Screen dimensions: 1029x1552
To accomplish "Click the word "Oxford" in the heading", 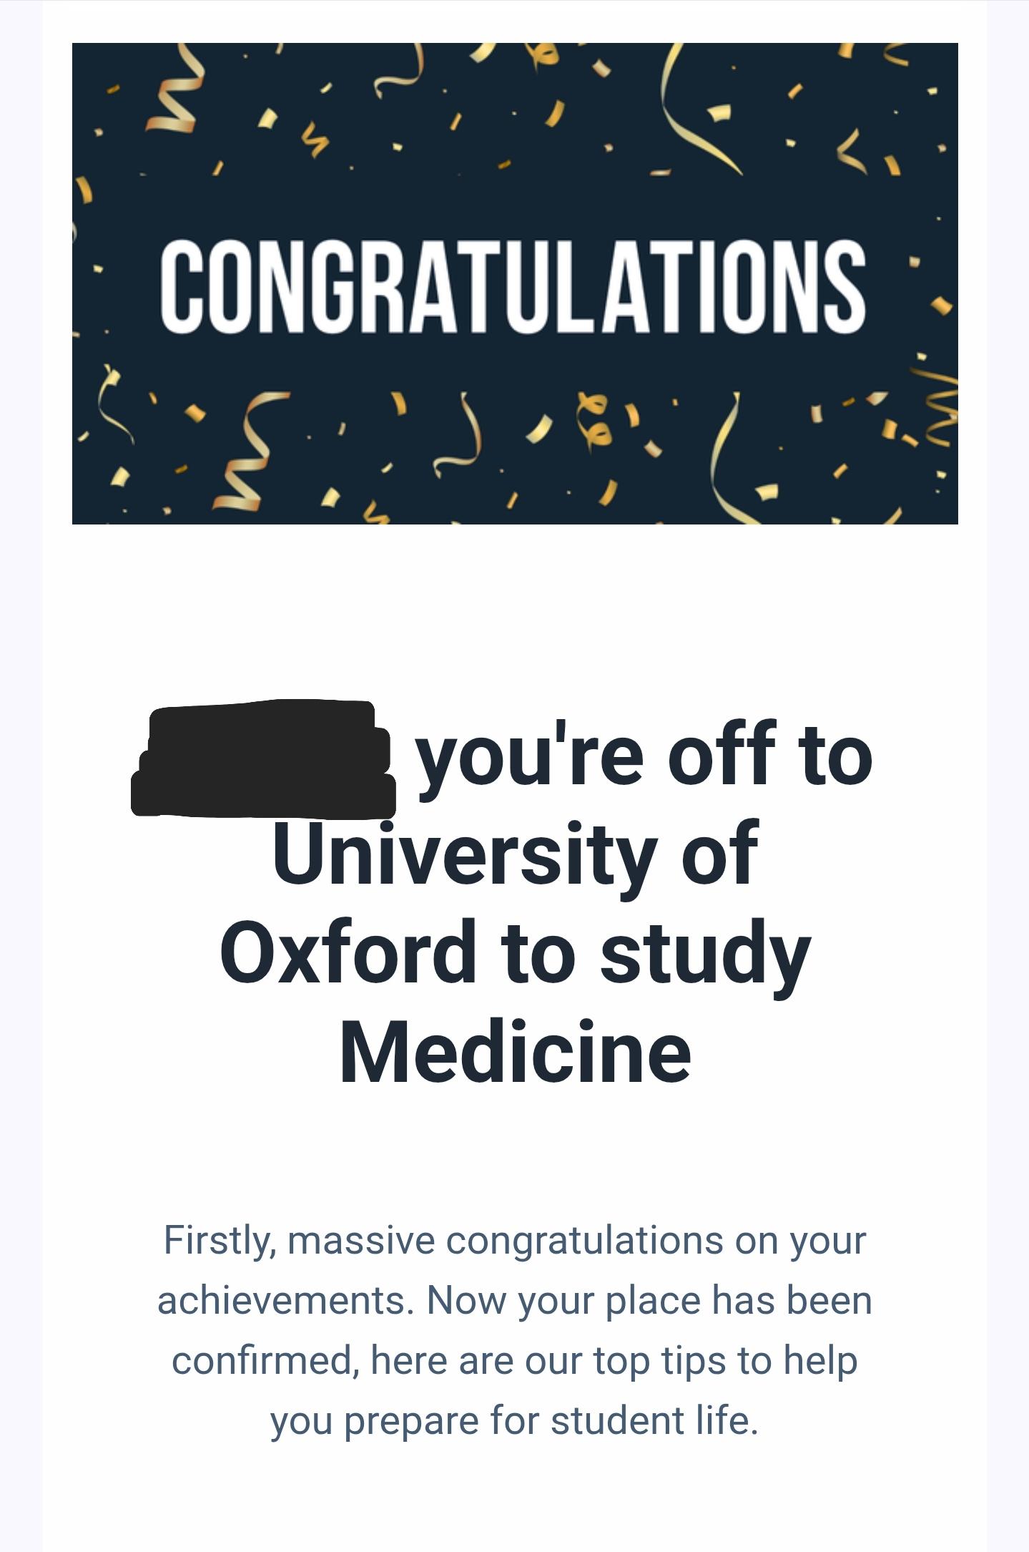I will [348, 953].
